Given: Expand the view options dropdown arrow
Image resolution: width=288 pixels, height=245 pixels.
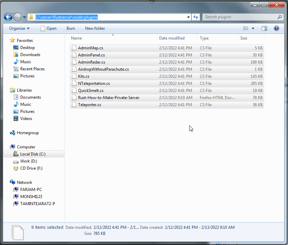Looking at the screenshot, I should [x=253, y=28].
